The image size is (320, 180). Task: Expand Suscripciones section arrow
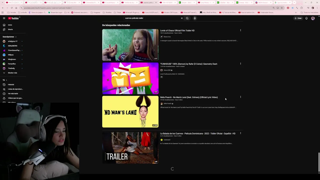coord(16,37)
